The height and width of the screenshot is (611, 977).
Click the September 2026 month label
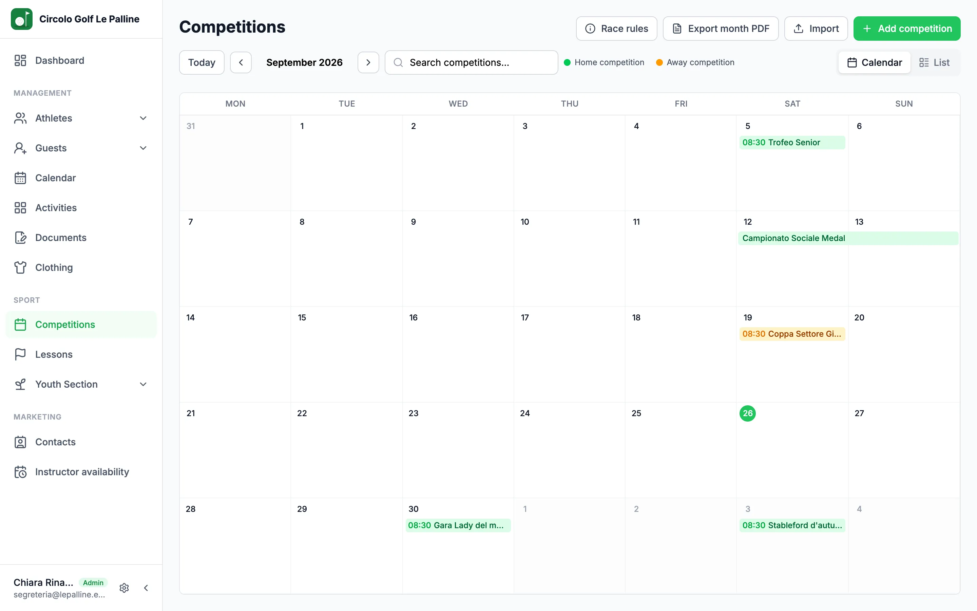304,62
